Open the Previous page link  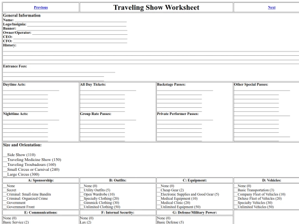41,7
